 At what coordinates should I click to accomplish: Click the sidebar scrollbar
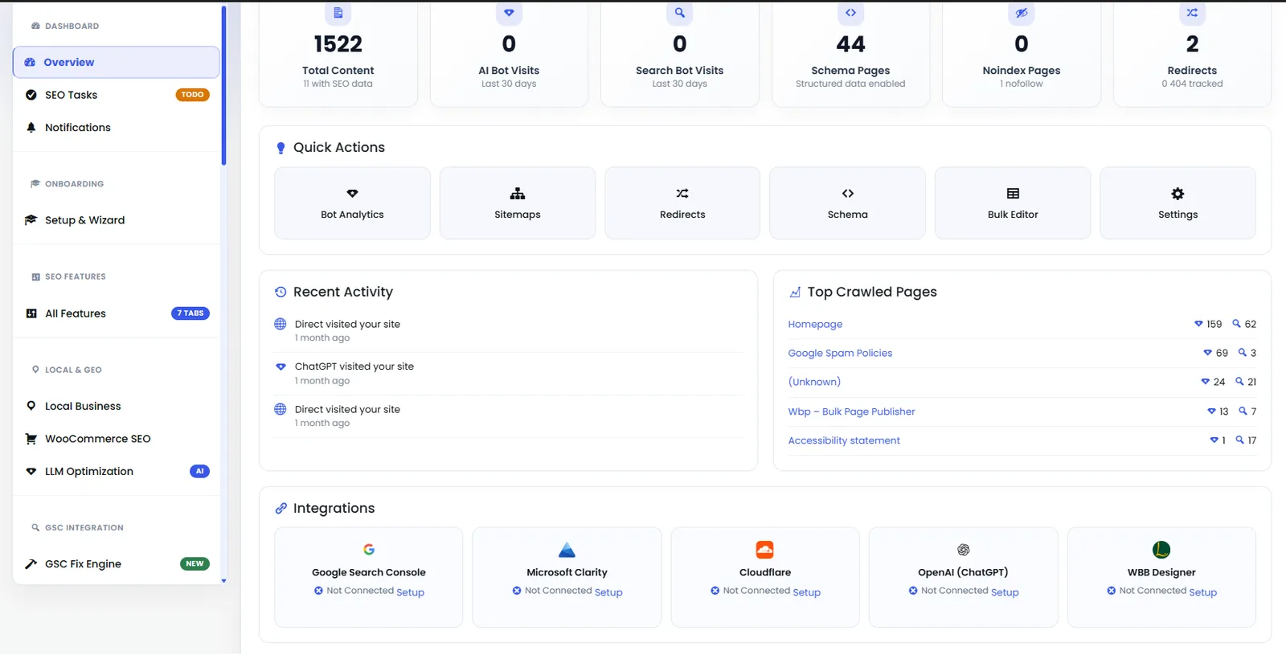(x=223, y=85)
